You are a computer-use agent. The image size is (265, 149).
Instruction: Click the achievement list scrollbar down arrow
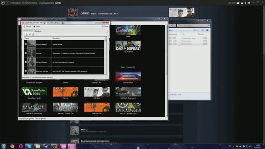pos(106,73)
